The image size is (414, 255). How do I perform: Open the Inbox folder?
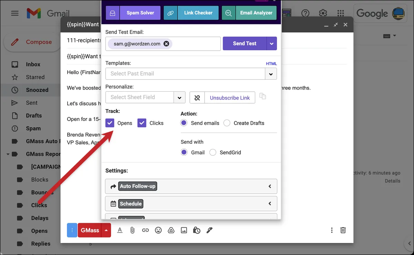pos(33,64)
